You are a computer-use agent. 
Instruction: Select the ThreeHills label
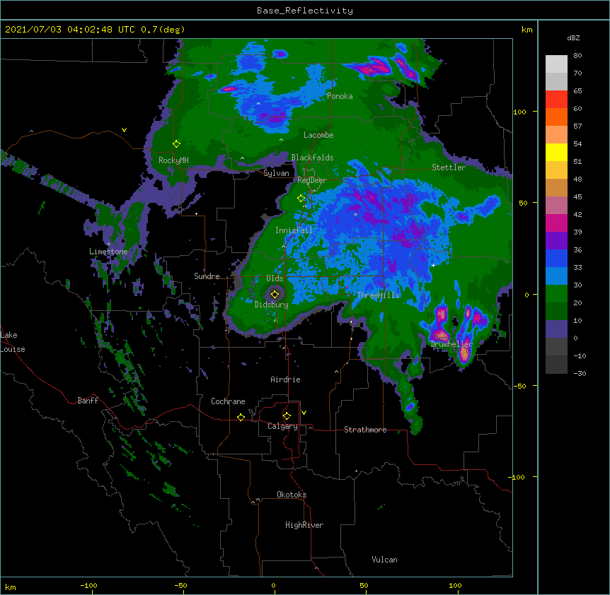[x=378, y=295]
